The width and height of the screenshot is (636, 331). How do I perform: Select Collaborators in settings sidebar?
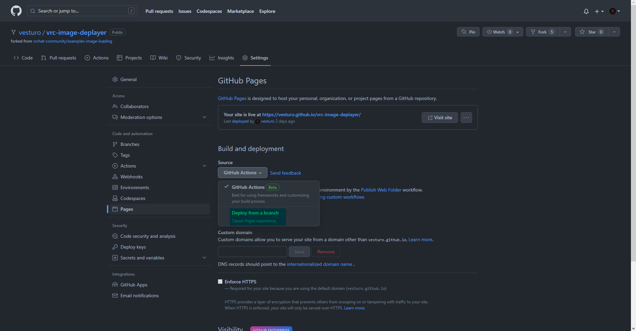click(x=160, y=106)
